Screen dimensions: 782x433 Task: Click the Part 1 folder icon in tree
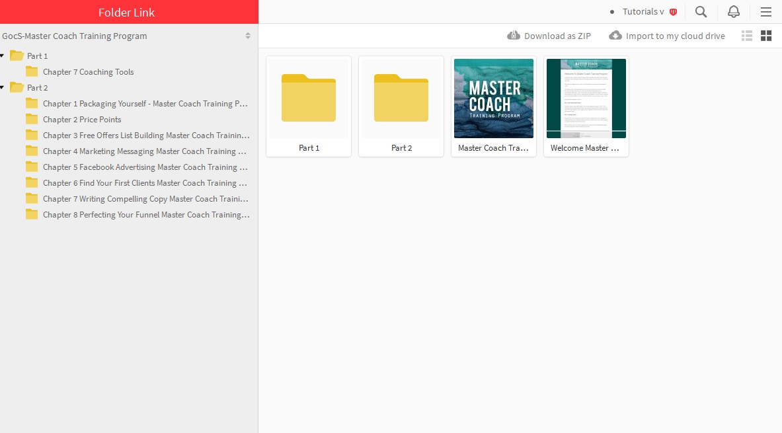click(17, 56)
